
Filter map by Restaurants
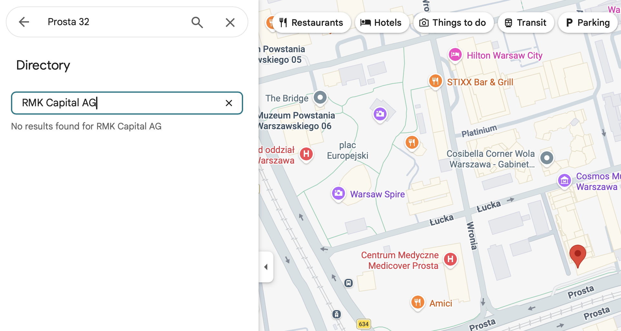(311, 23)
